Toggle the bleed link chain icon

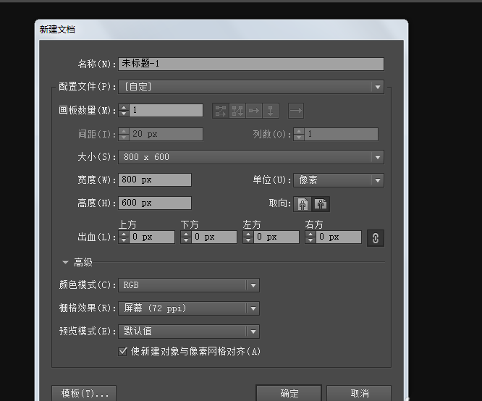(x=376, y=238)
